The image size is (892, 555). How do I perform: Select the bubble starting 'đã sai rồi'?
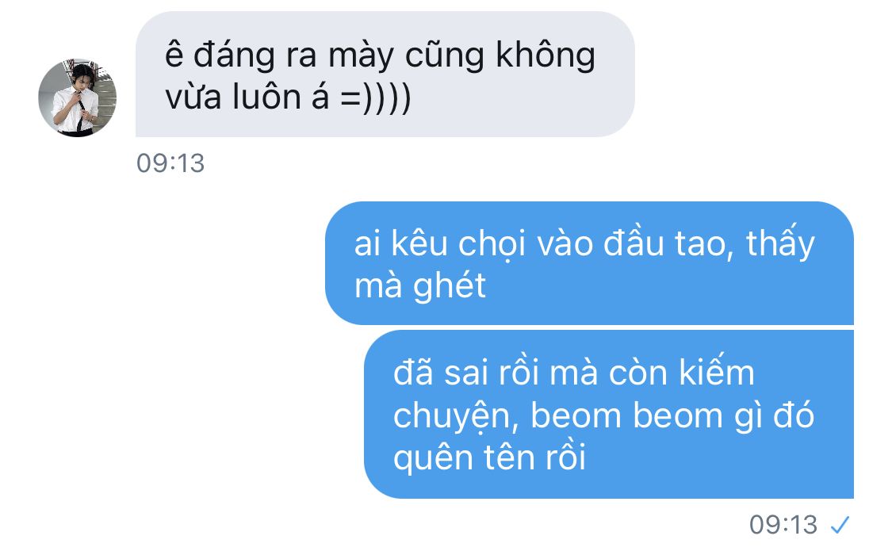pyautogui.click(x=609, y=415)
